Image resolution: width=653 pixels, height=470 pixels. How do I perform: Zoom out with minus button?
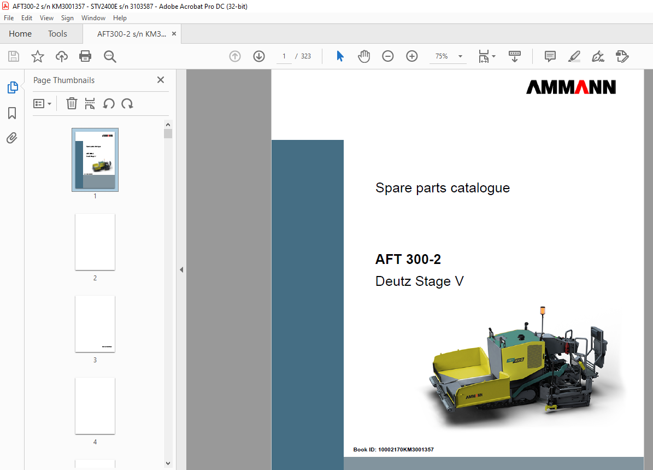(388, 56)
